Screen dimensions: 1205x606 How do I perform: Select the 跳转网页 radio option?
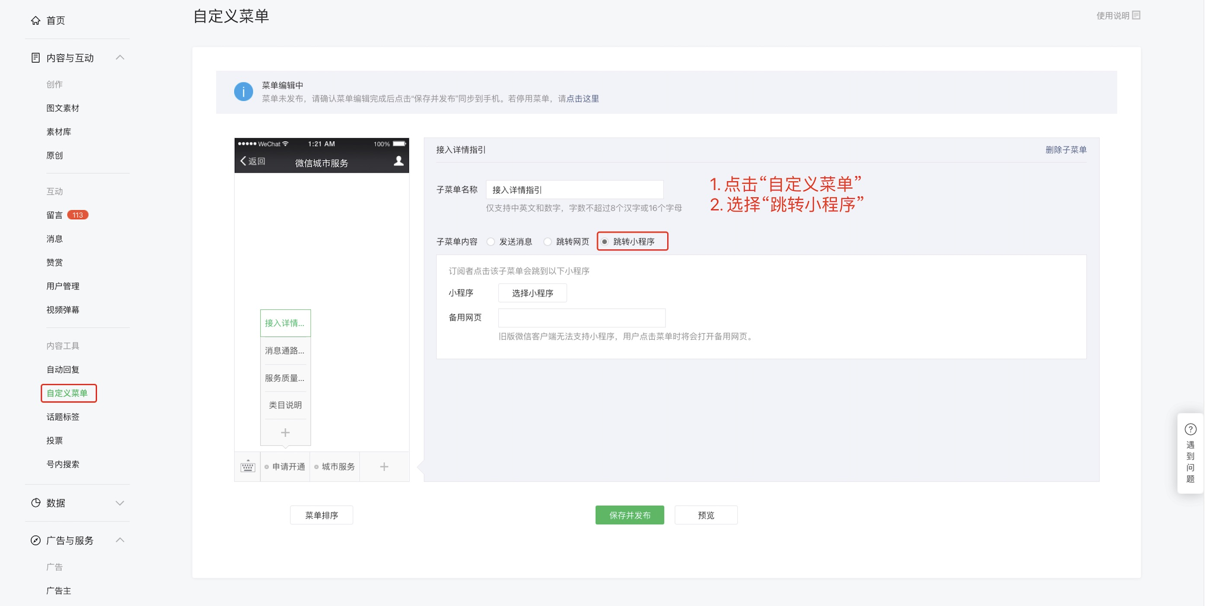(x=547, y=242)
